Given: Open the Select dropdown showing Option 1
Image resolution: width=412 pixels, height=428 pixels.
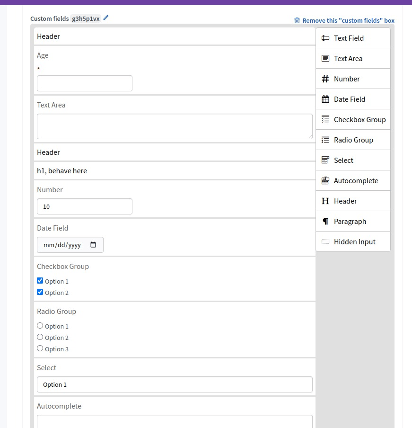Looking at the screenshot, I should [x=175, y=384].
